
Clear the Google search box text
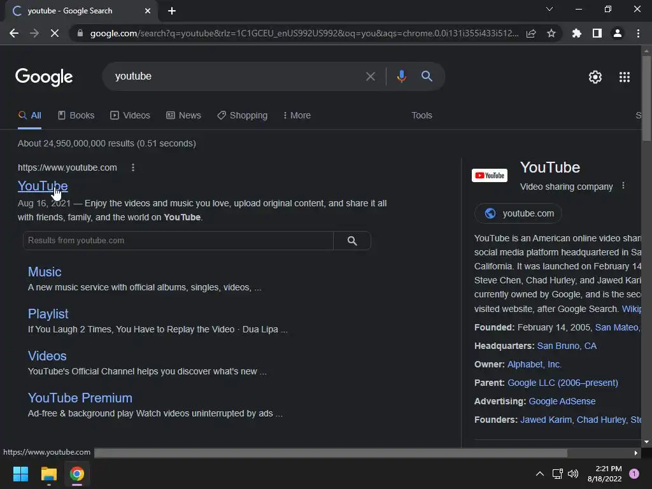point(370,76)
